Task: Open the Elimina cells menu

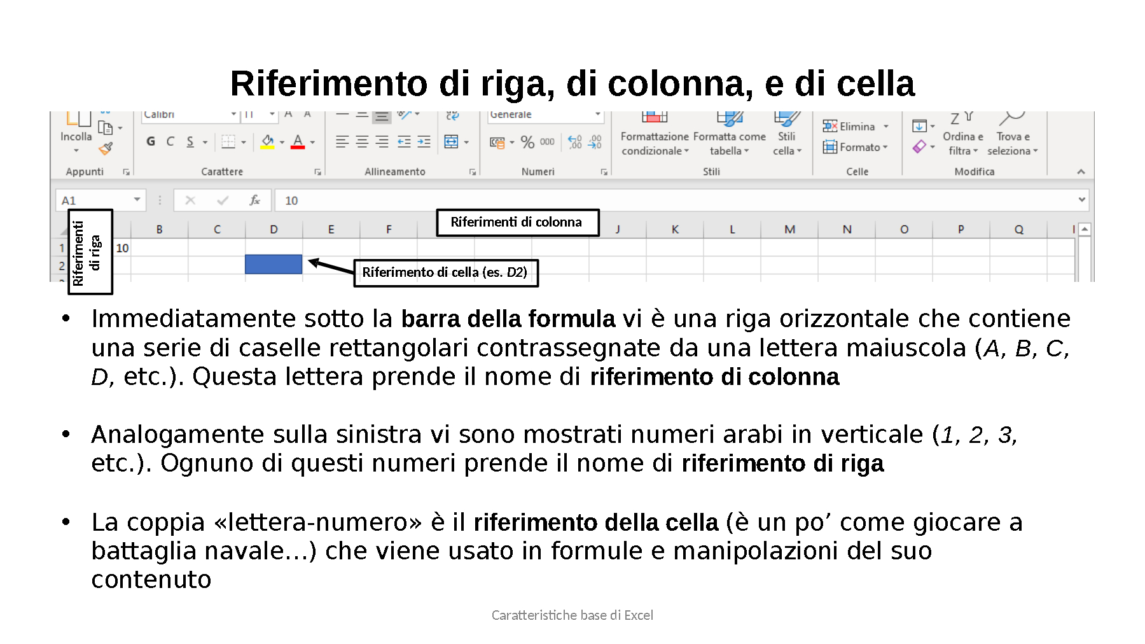Action: pyautogui.click(x=856, y=127)
